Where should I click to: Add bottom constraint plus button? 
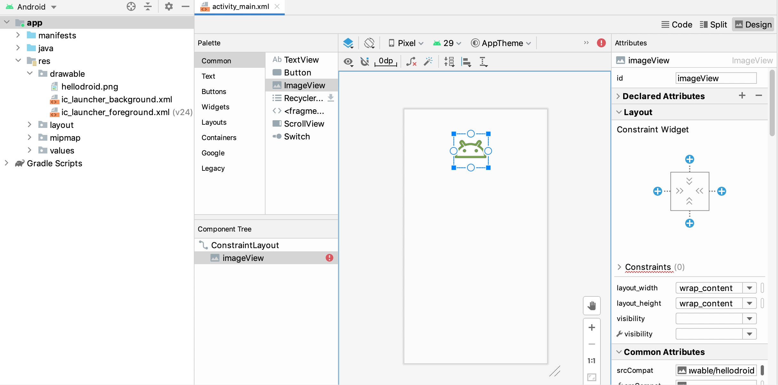[690, 223]
